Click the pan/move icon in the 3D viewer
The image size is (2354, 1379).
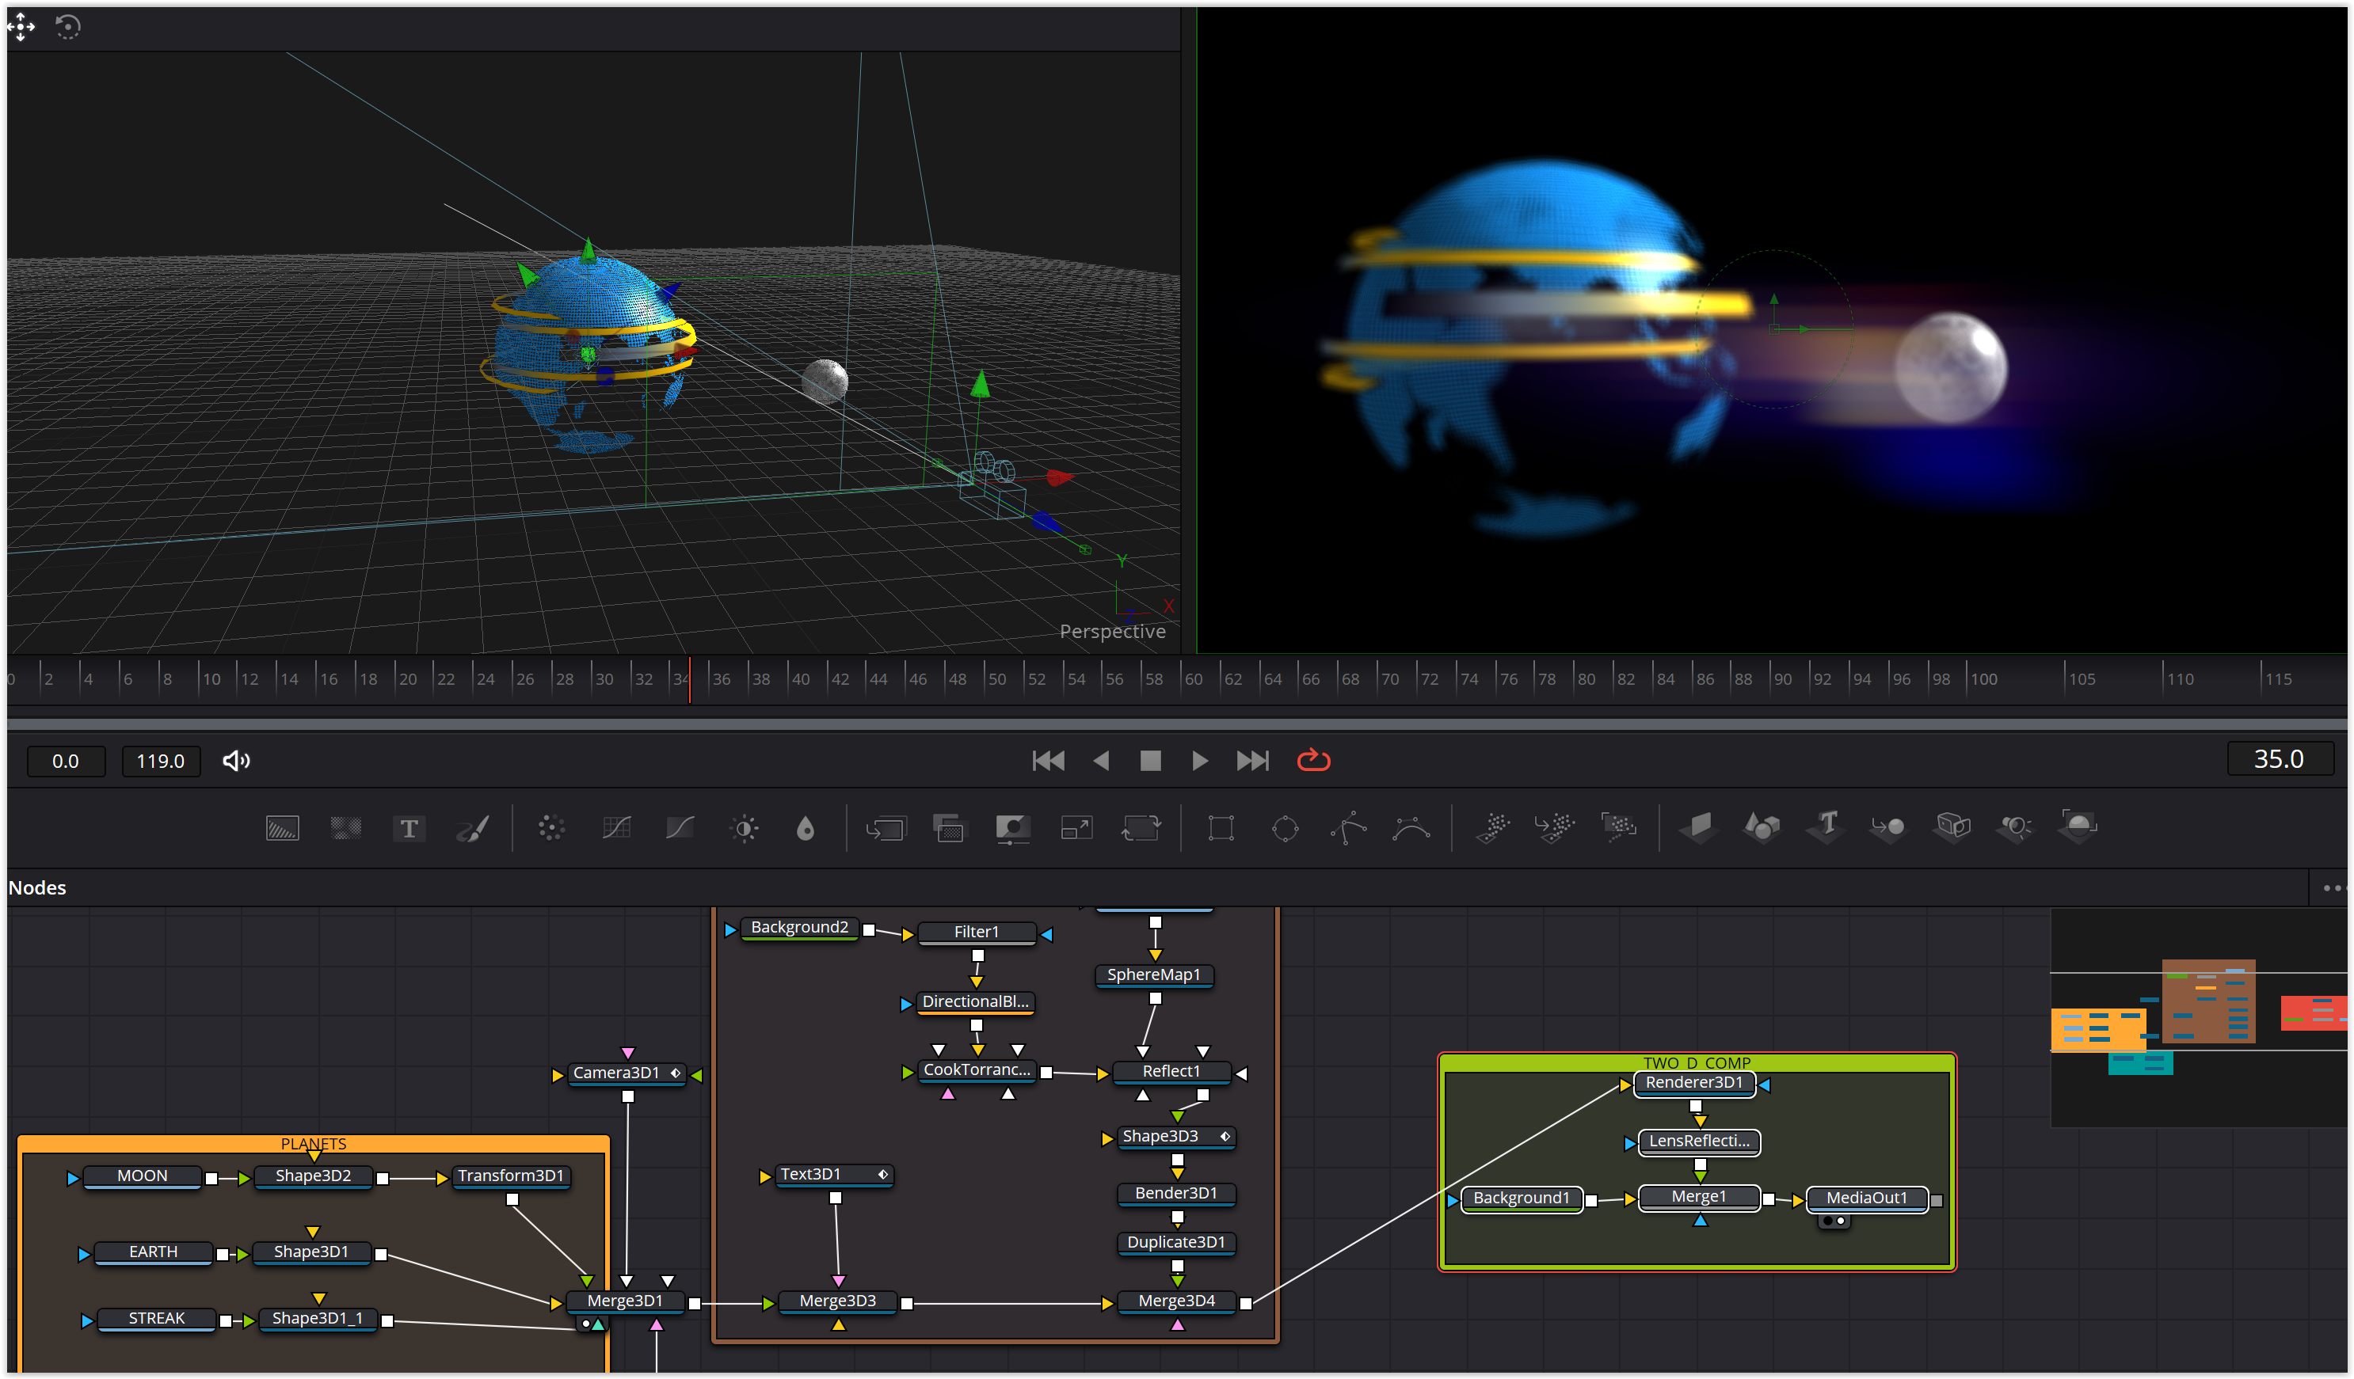click(x=21, y=27)
